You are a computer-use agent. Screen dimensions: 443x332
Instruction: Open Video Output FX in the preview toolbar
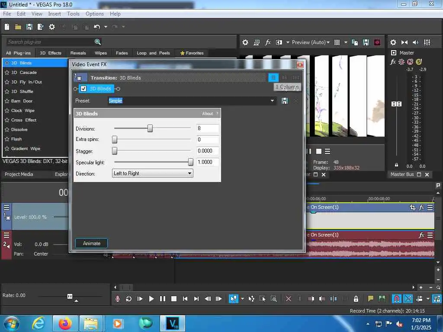click(268, 42)
